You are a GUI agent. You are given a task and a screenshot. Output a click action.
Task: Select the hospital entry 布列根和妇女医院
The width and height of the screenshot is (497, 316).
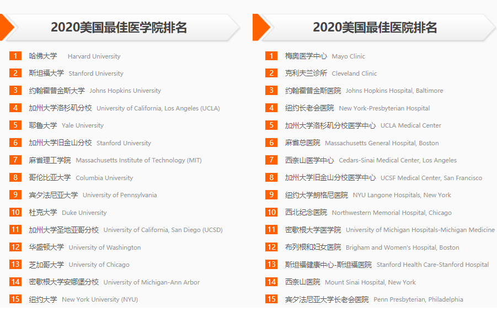tap(313, 247)
